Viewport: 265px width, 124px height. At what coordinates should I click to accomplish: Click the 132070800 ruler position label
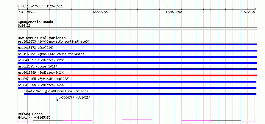174,12
